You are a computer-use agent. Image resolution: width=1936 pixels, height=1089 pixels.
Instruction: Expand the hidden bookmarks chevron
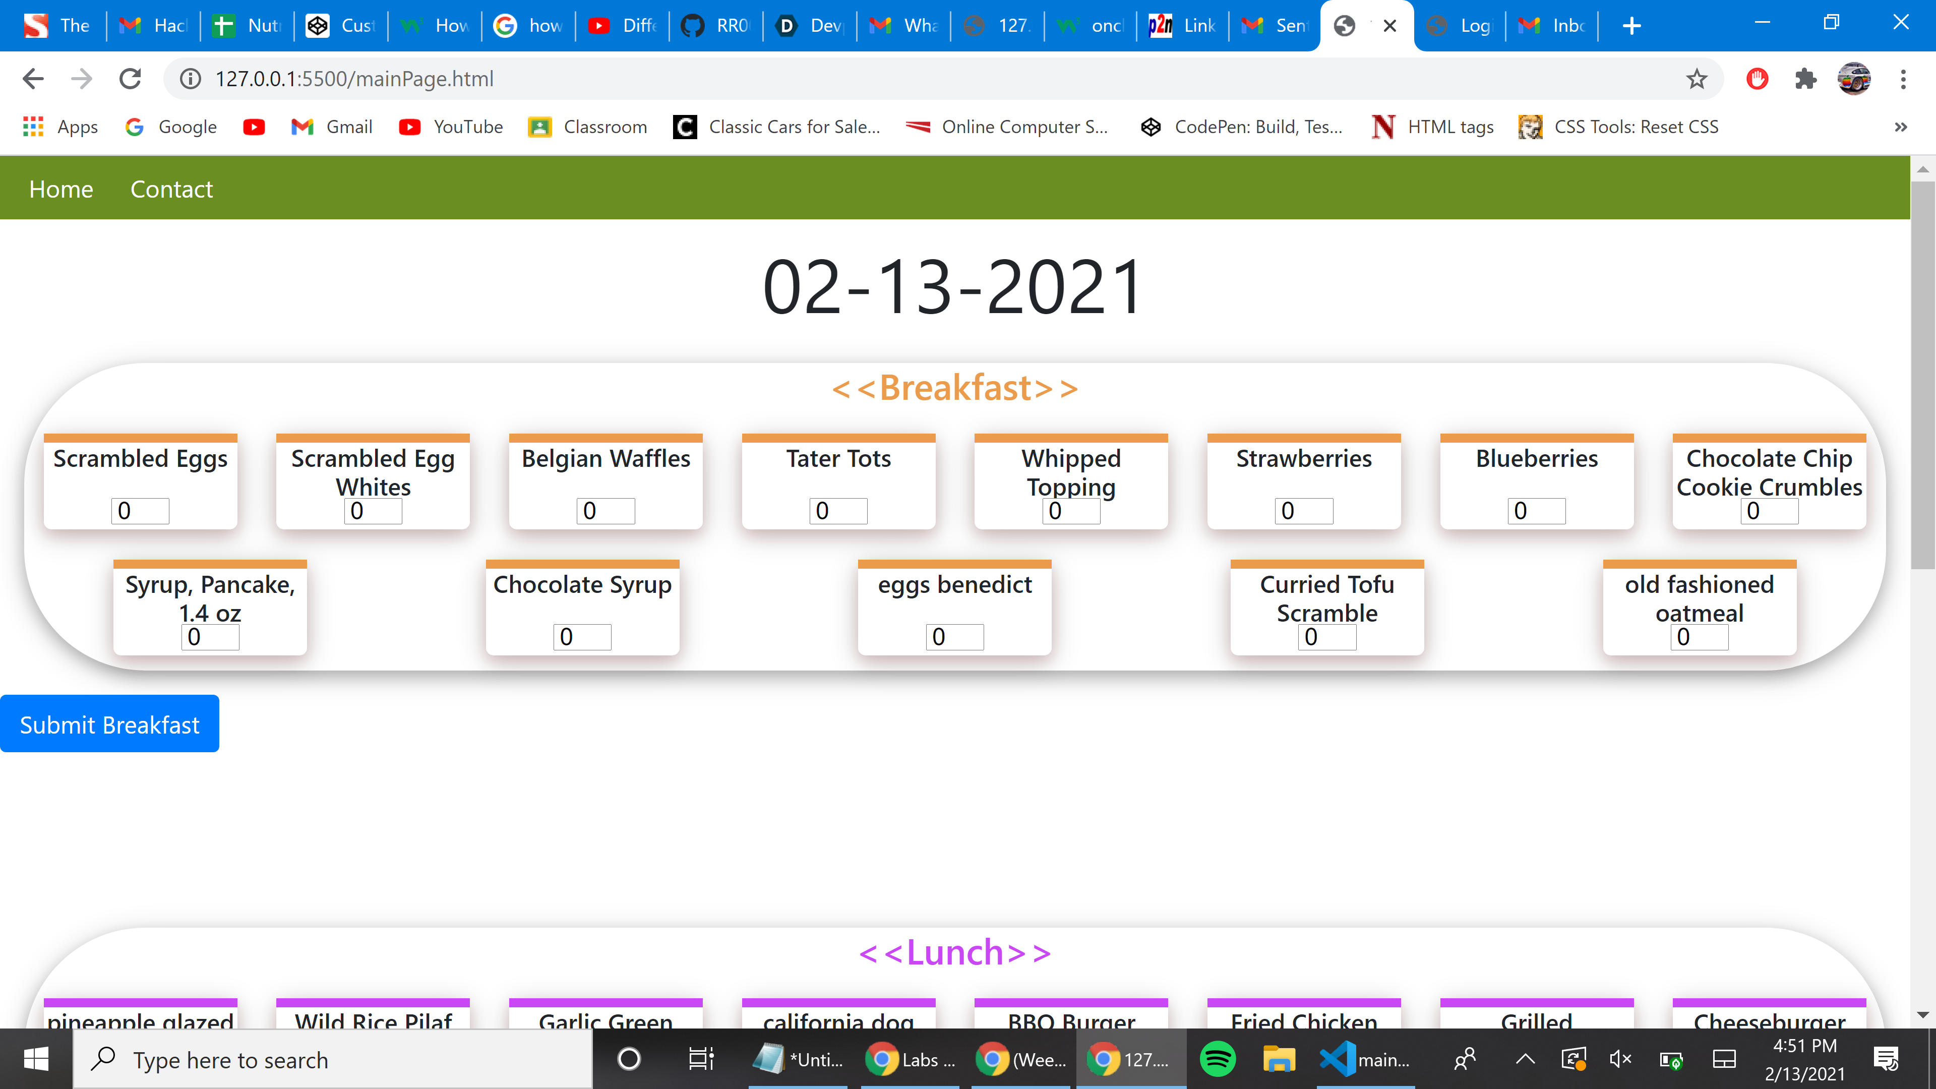click(x=1901, y=127)
